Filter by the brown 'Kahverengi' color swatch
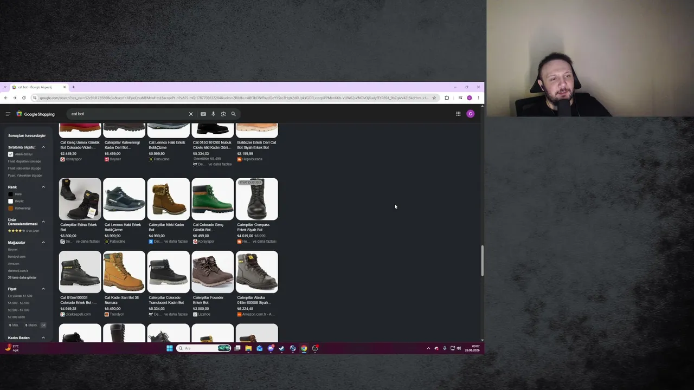This screenshot has height=390, width=694. pyautogui.click(x=10, y=208)
